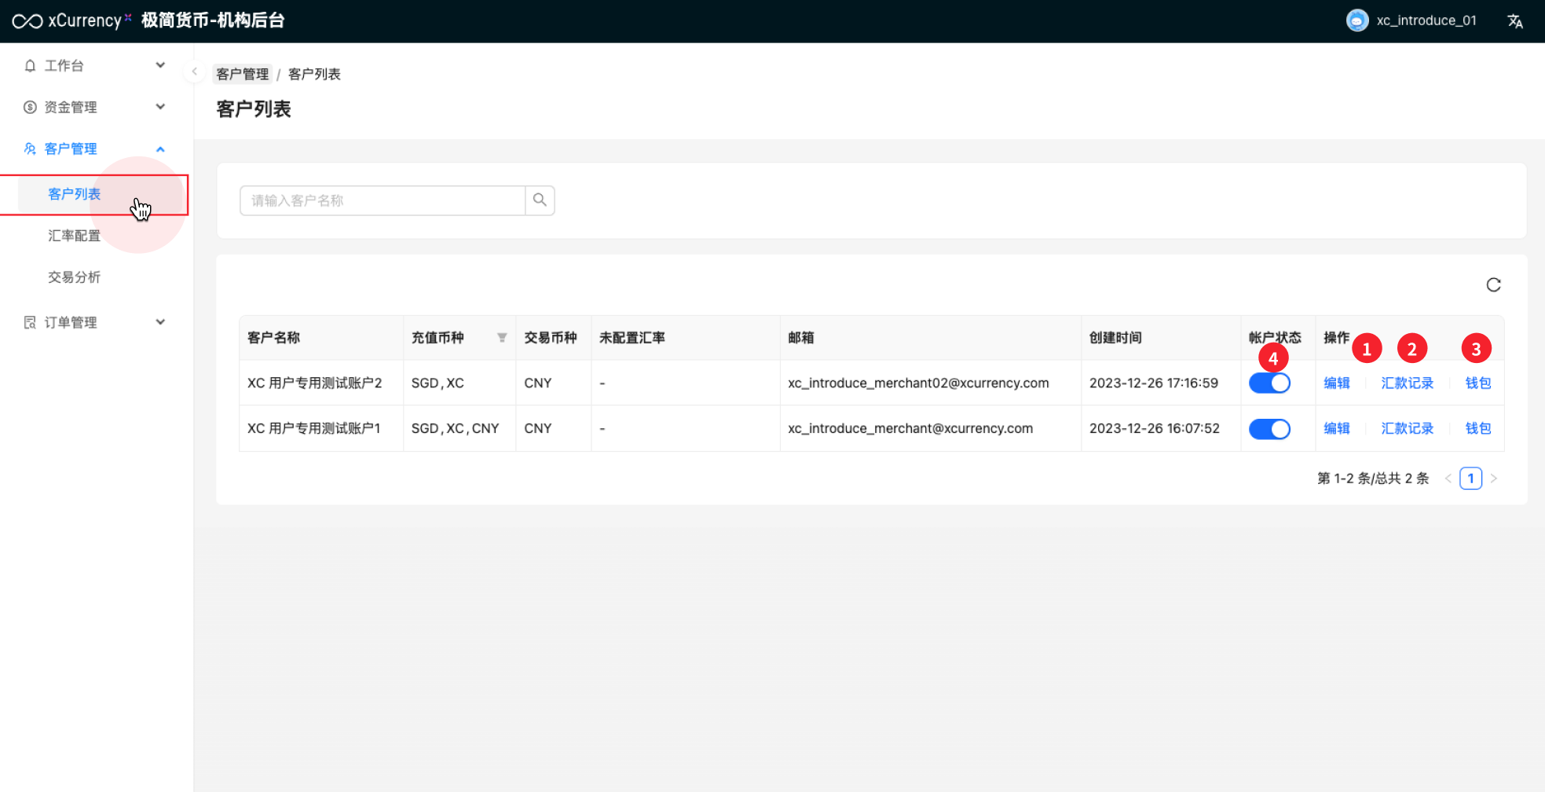Open the language translation icon
Image resolution: width=1545 pixels, height=792 pixels.
click(1514, 21)
